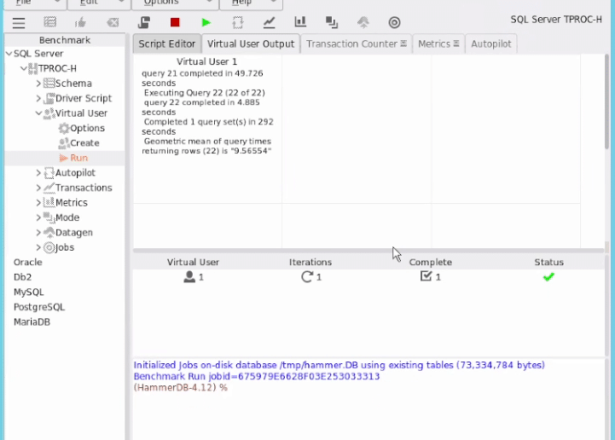Click the Iterations column header
The image size is (615, 440).
point(310,262)
